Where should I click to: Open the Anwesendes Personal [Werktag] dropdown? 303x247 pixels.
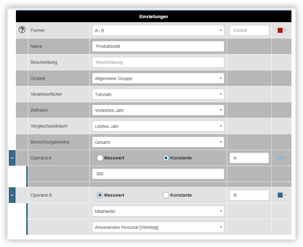coord(158,227)
